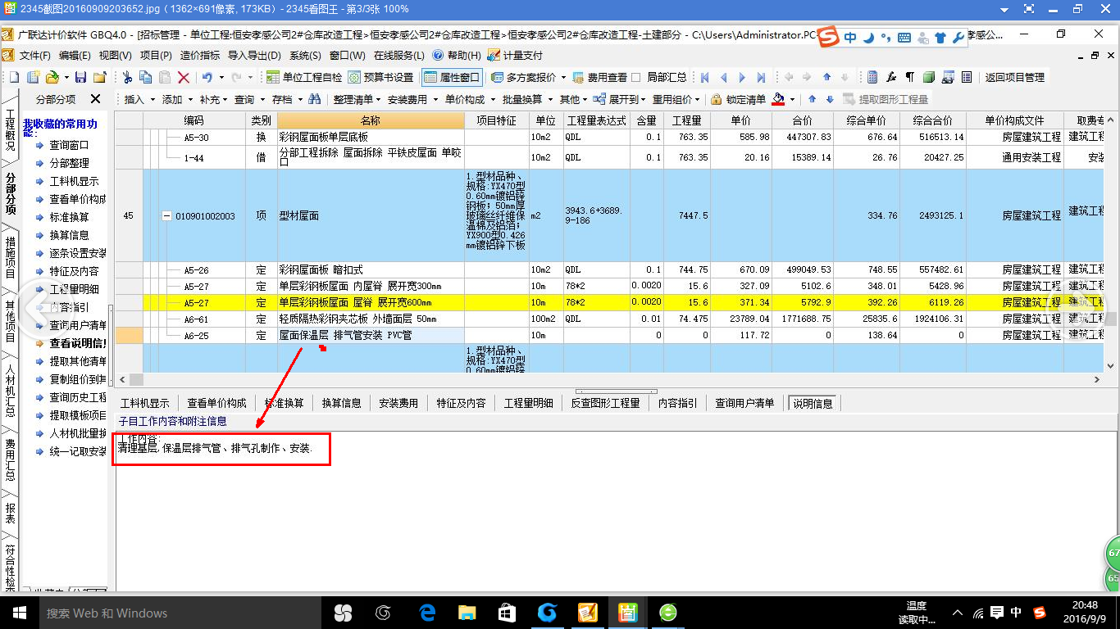Viewport: 1120px width, 629px height.
Task: Click the 多方案报价 button
Action: (x=530, y=77)
